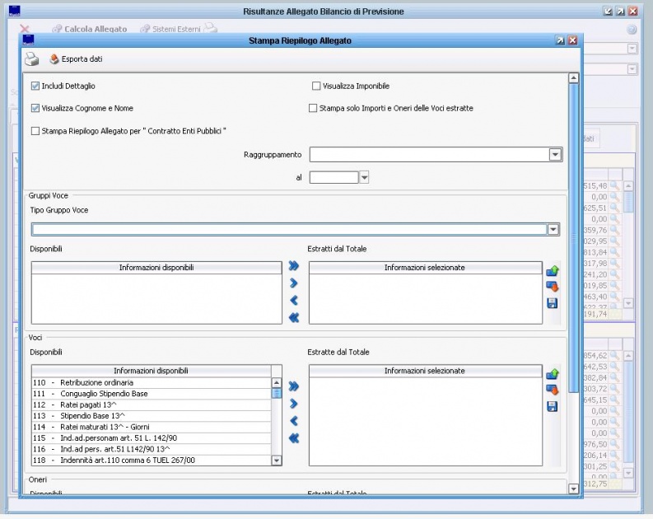
Task: Move all Gruppi Voce items to selected
Action: (x=294, y=266)
